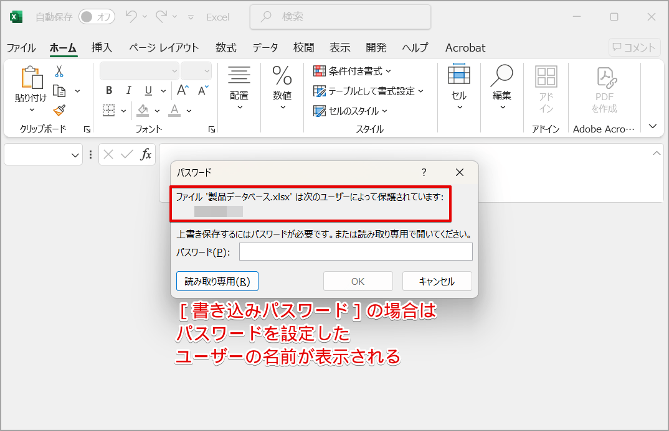Click the Redo arrow icon

[x=162, y=17]
